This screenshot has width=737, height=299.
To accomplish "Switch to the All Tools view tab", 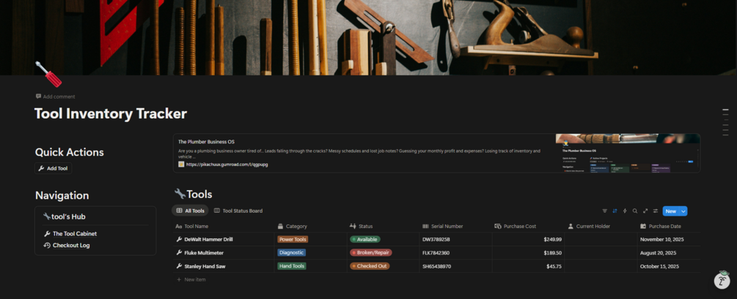I will pyautogui.click(x=191, y=211).
